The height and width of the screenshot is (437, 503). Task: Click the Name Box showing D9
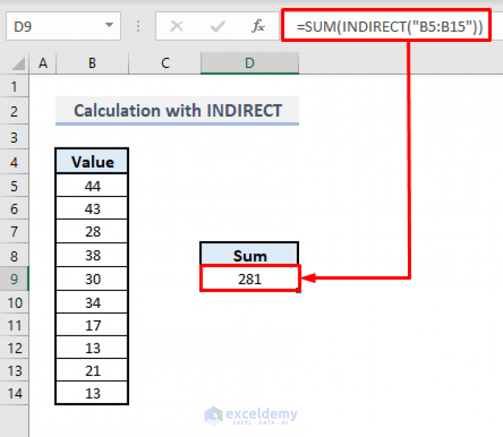click(x=63, y=26)
